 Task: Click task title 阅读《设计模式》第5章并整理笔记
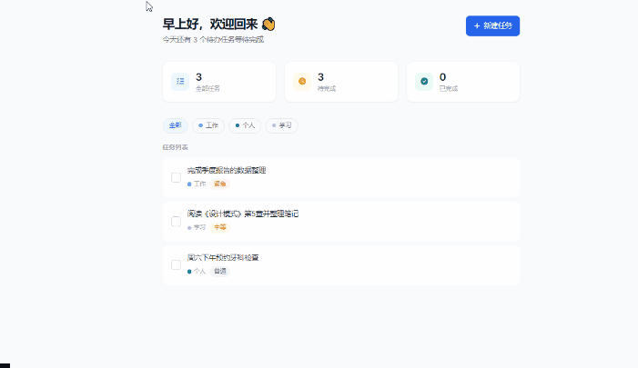tap(243, 214)
